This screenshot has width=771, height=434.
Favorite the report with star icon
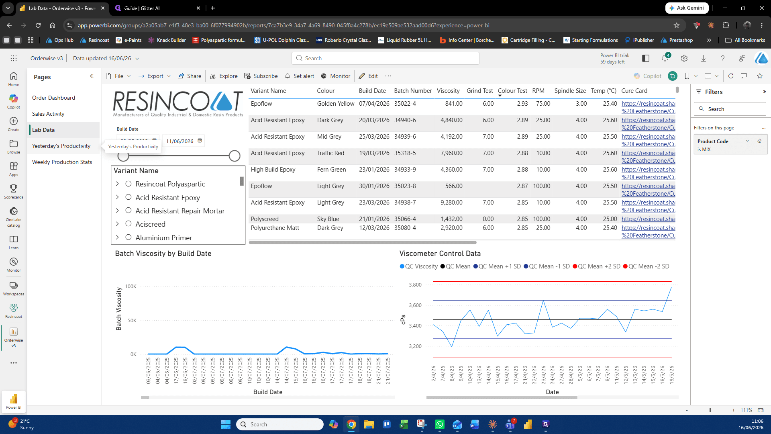tap(760, 76)
